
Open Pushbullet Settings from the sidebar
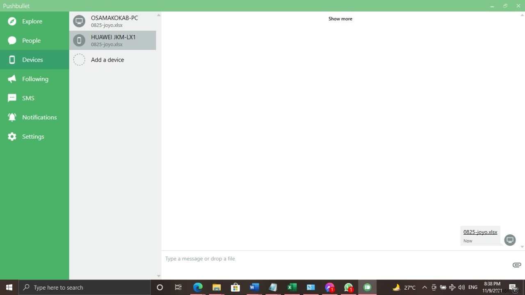pyautogui.click(x=33, y=137)
